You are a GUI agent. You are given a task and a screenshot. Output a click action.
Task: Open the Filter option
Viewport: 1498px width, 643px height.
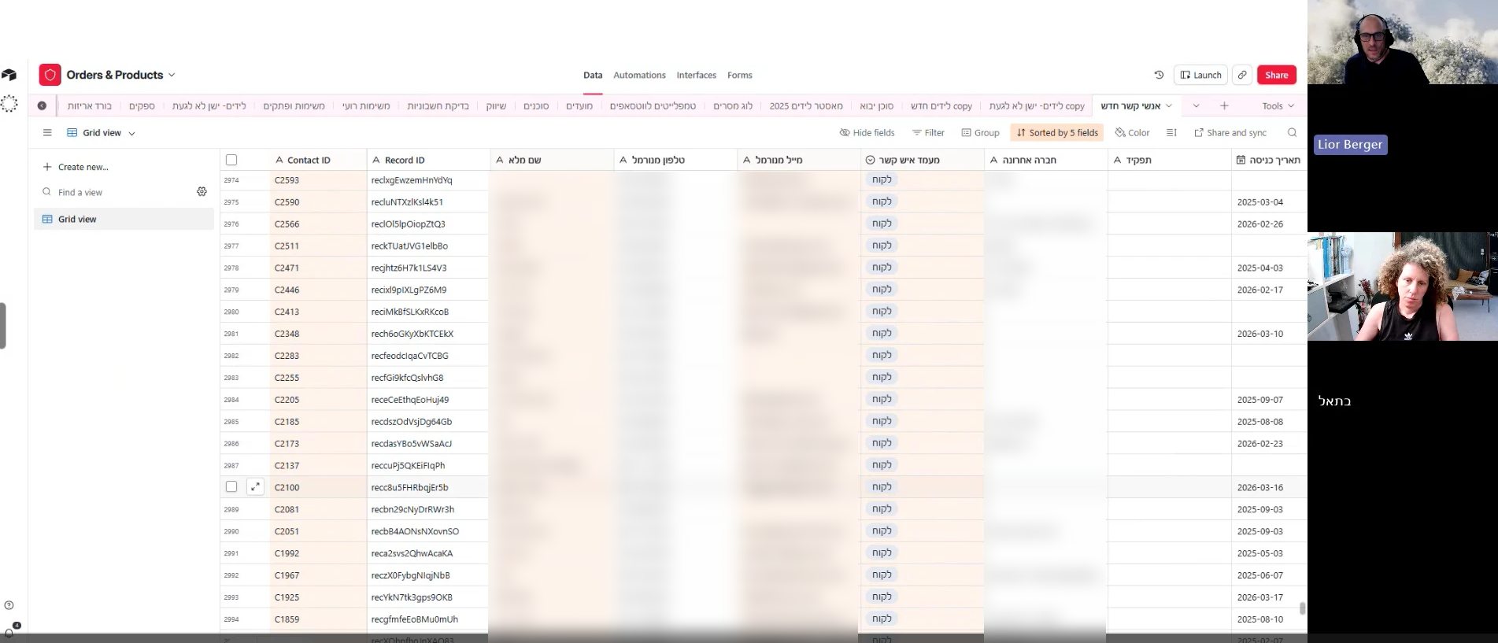(x=928, y=132)
